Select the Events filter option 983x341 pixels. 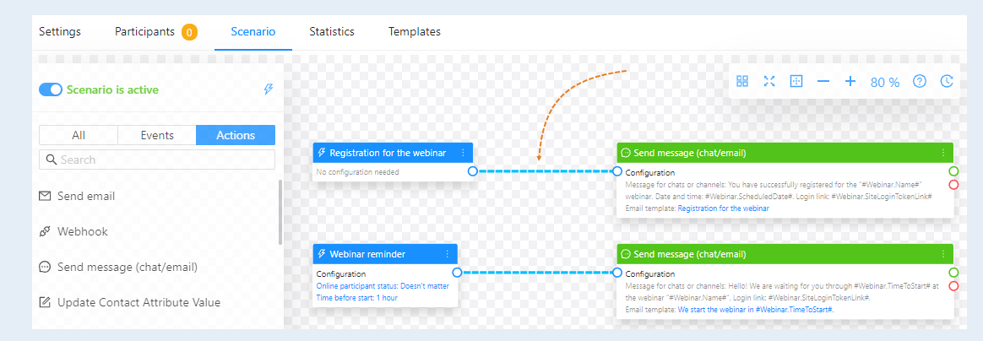157,135
